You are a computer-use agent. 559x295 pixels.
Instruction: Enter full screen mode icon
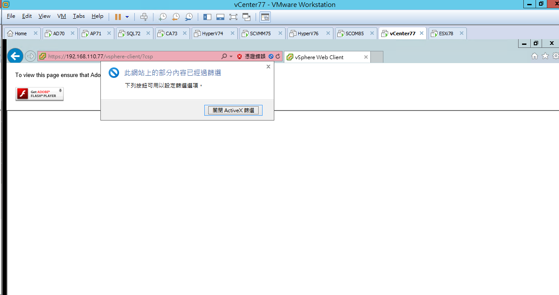click(x=233, y=17)
